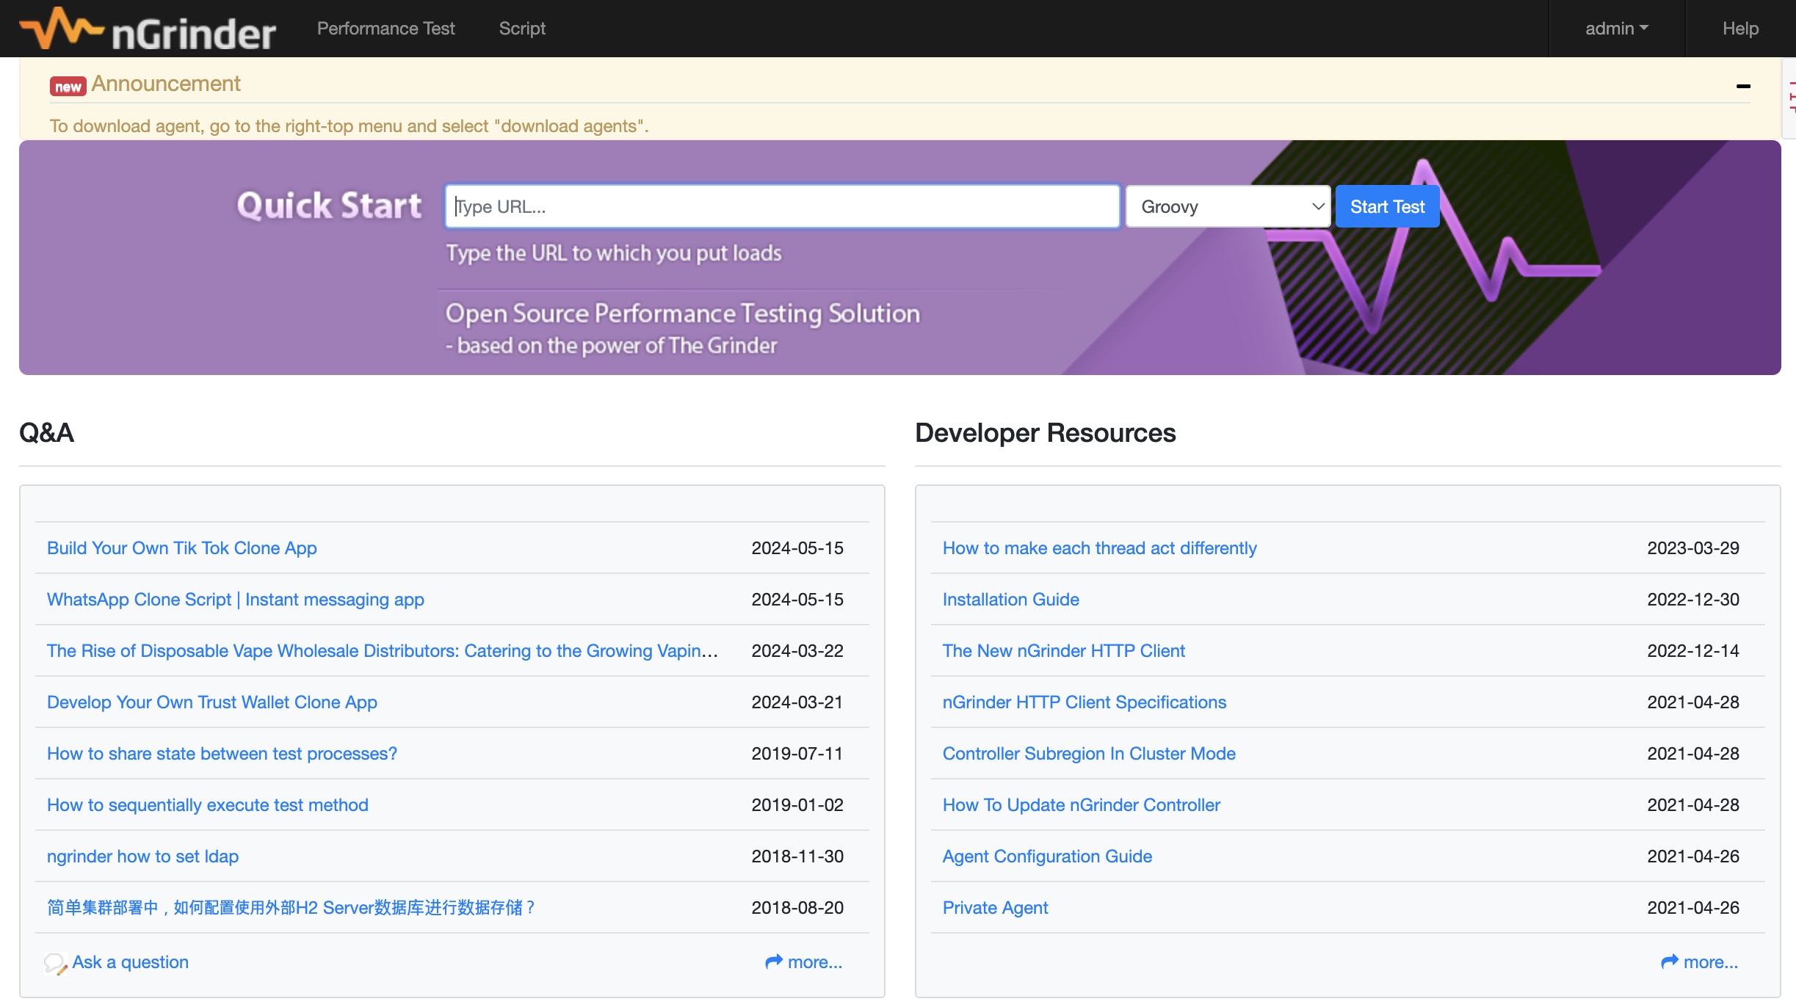
Task: Open 'How to make each thread act differently'
Action: click(1100, 548)
